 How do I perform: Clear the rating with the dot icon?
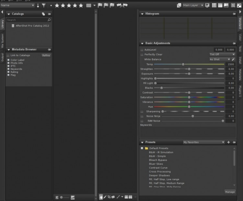51,6
